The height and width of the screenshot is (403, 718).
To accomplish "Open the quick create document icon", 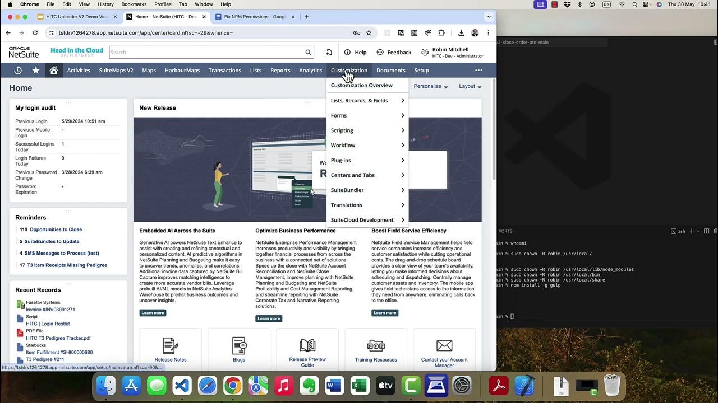I will [329, 52].
